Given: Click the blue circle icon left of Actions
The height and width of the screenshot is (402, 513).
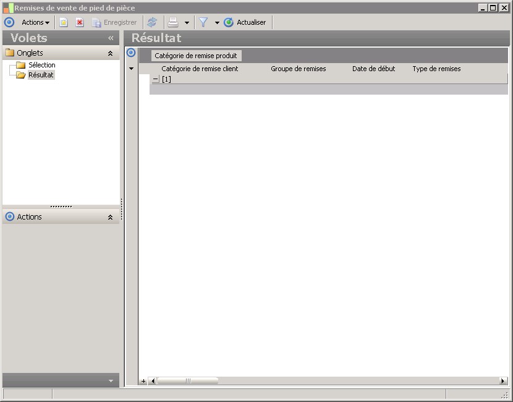Looking at the screenshot, I should pyautogui.click(x=9, y=22).
